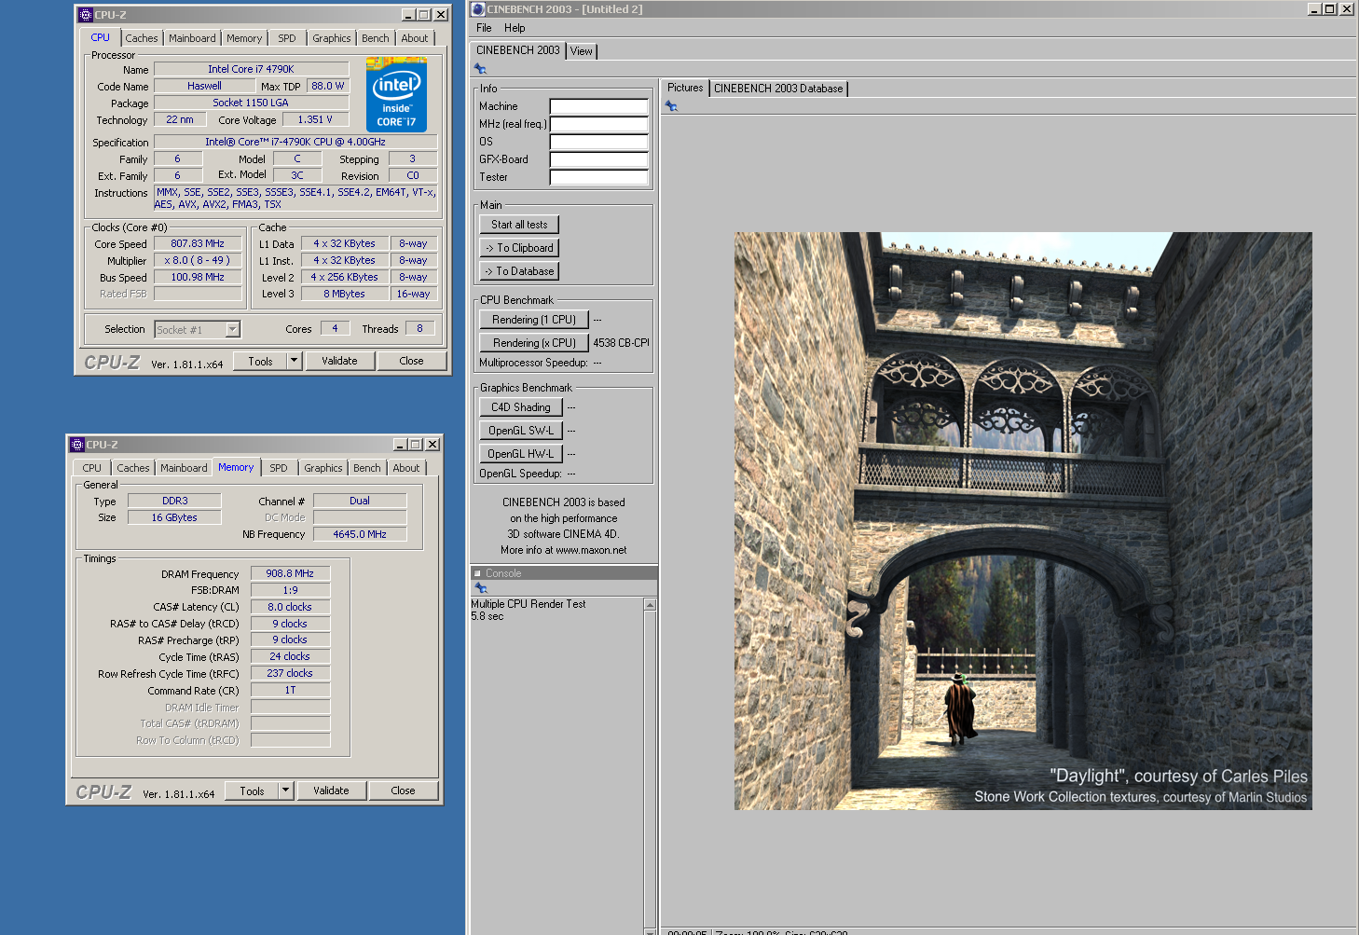The height and width of the screenshot is (935, 1359).
Task: Open the Socket #1 selection dropdown
Action: click(x=233, y=329)
